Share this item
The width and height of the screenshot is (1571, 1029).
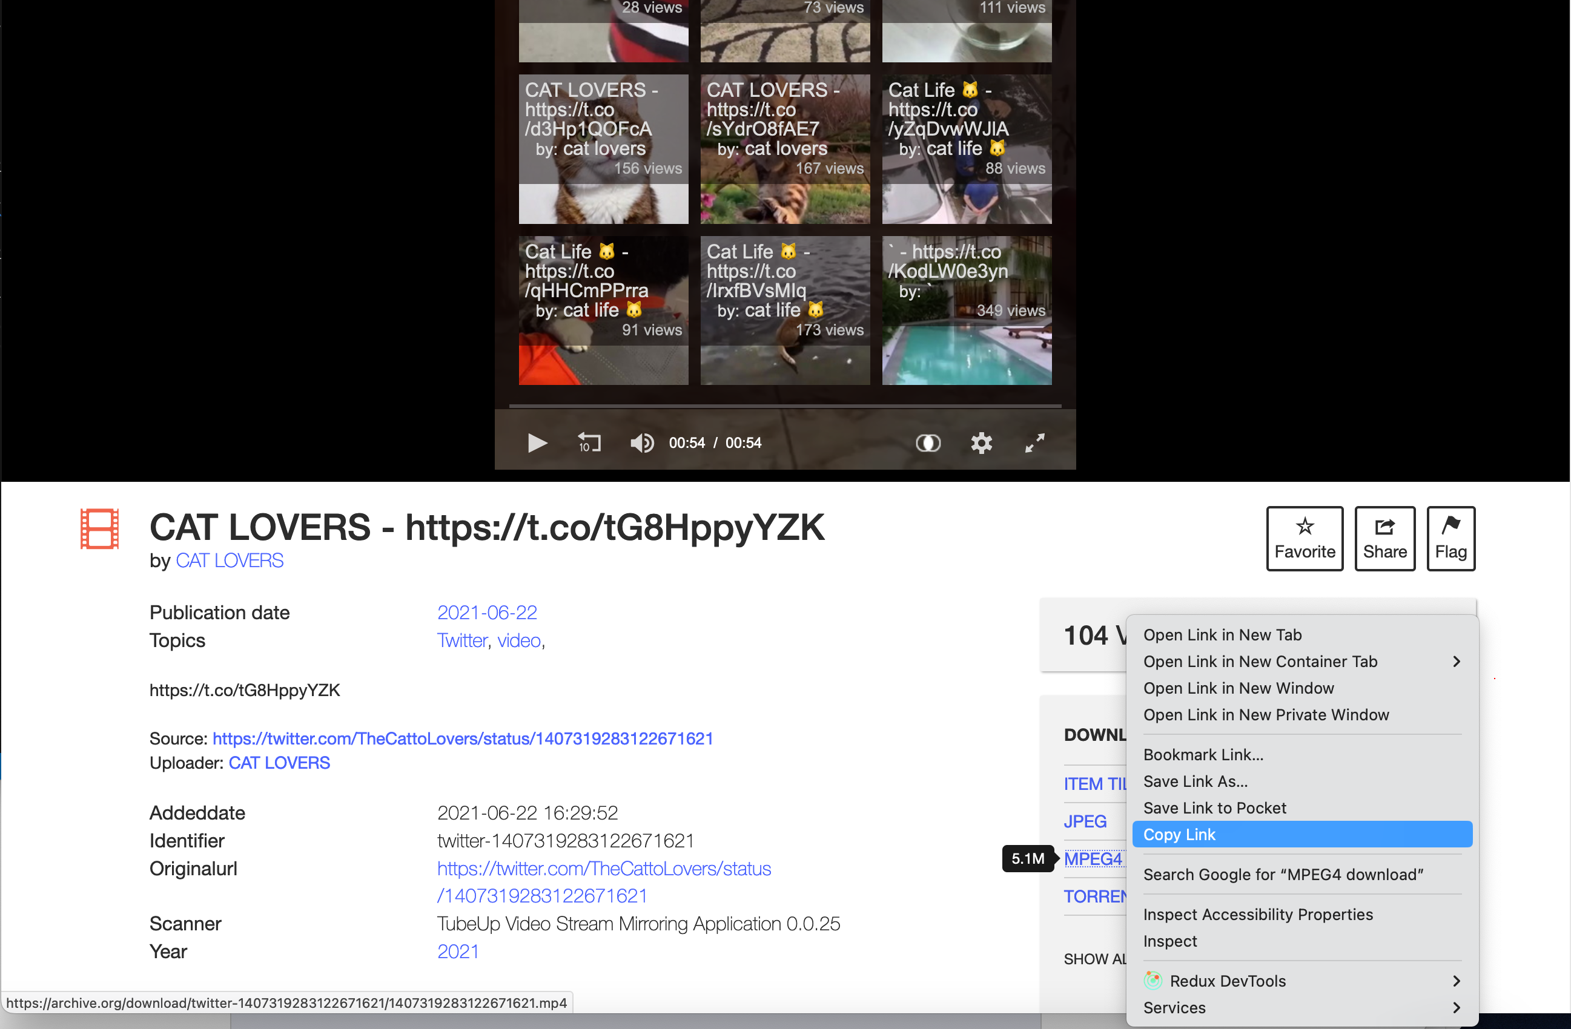[1384, 538]
